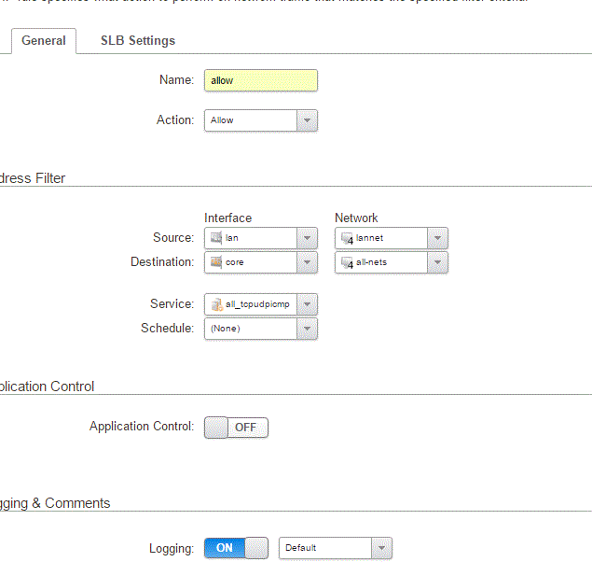This screenshot has width=592, height=576.
Task: Select the Allow value in Action box
Action: [222, 120]
